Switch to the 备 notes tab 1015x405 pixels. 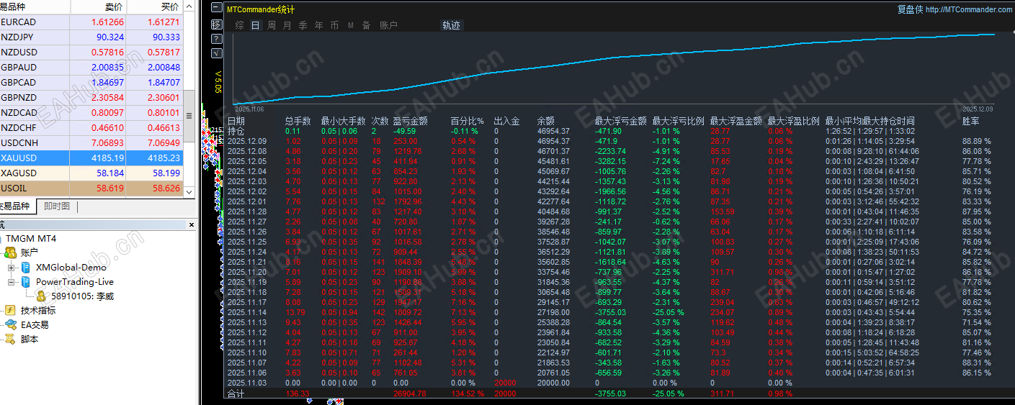[366, 25]
